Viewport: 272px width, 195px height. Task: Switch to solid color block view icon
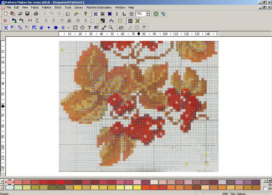pos(110,14)
